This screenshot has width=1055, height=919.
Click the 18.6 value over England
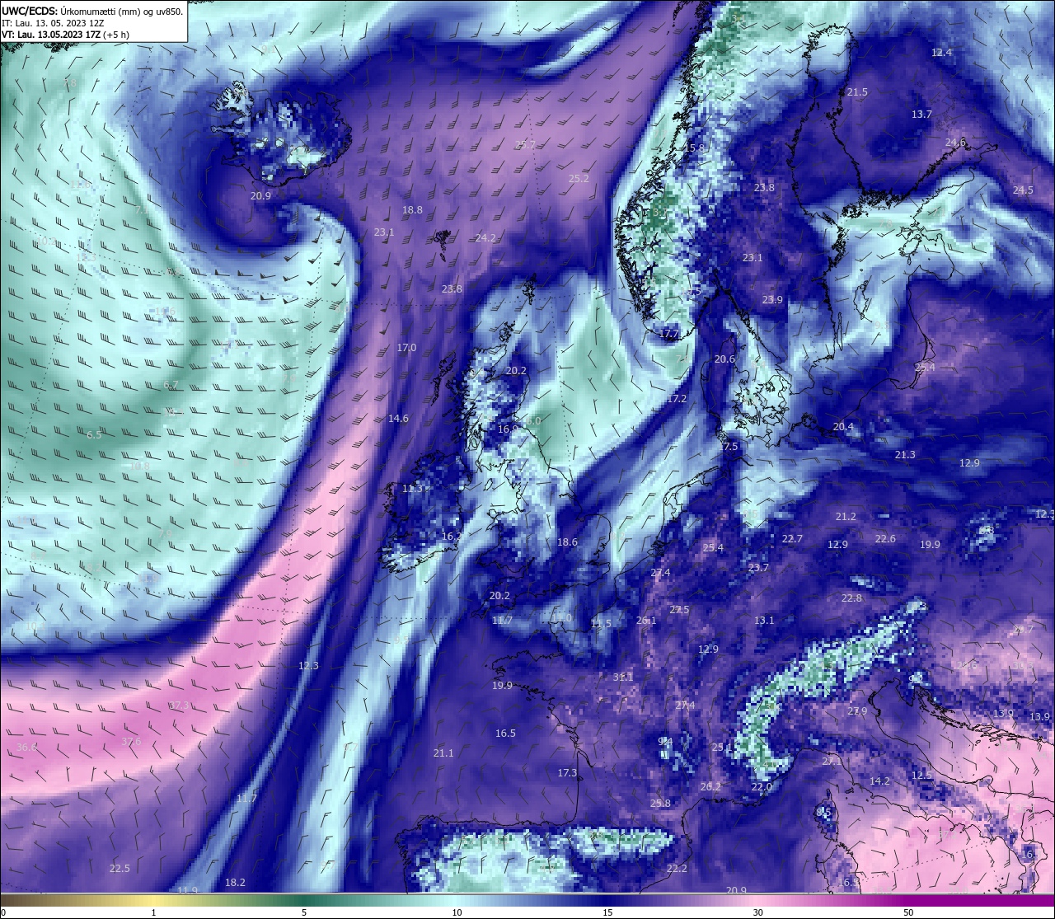[567, 542]
